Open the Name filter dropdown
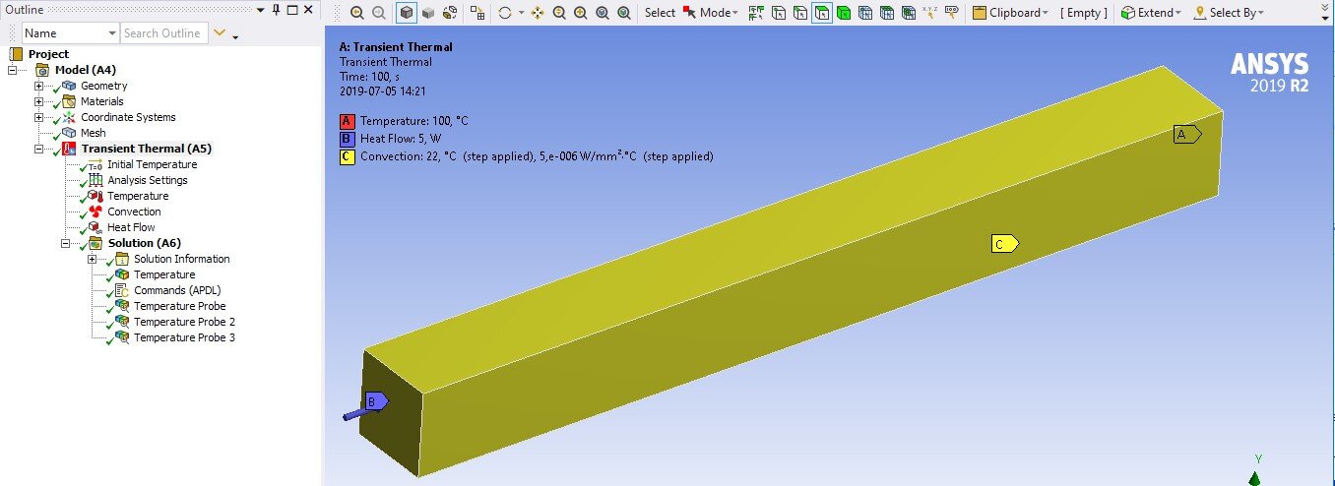Viewport: 1335px width, 486px height. pos(70,32)
